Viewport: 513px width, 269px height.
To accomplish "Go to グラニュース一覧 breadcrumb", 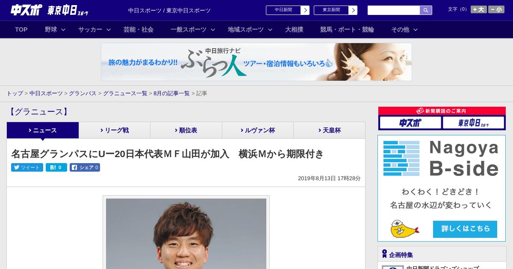I will coord(125,93).
